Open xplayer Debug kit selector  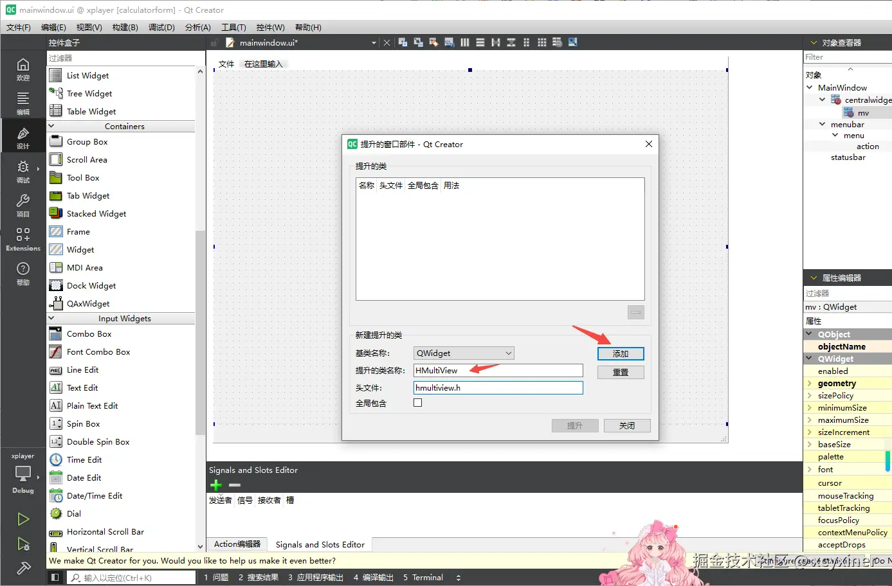coord(23,474)
